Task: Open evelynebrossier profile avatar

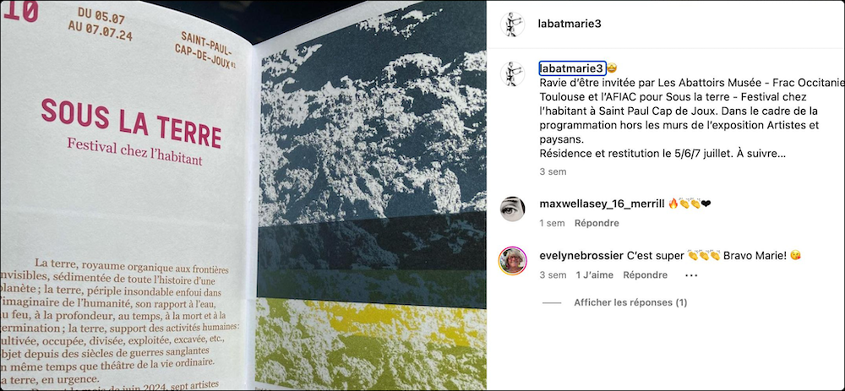Action: coord(512,261)
